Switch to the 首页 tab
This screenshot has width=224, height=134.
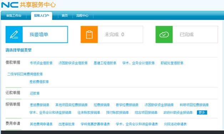(65, 16)
